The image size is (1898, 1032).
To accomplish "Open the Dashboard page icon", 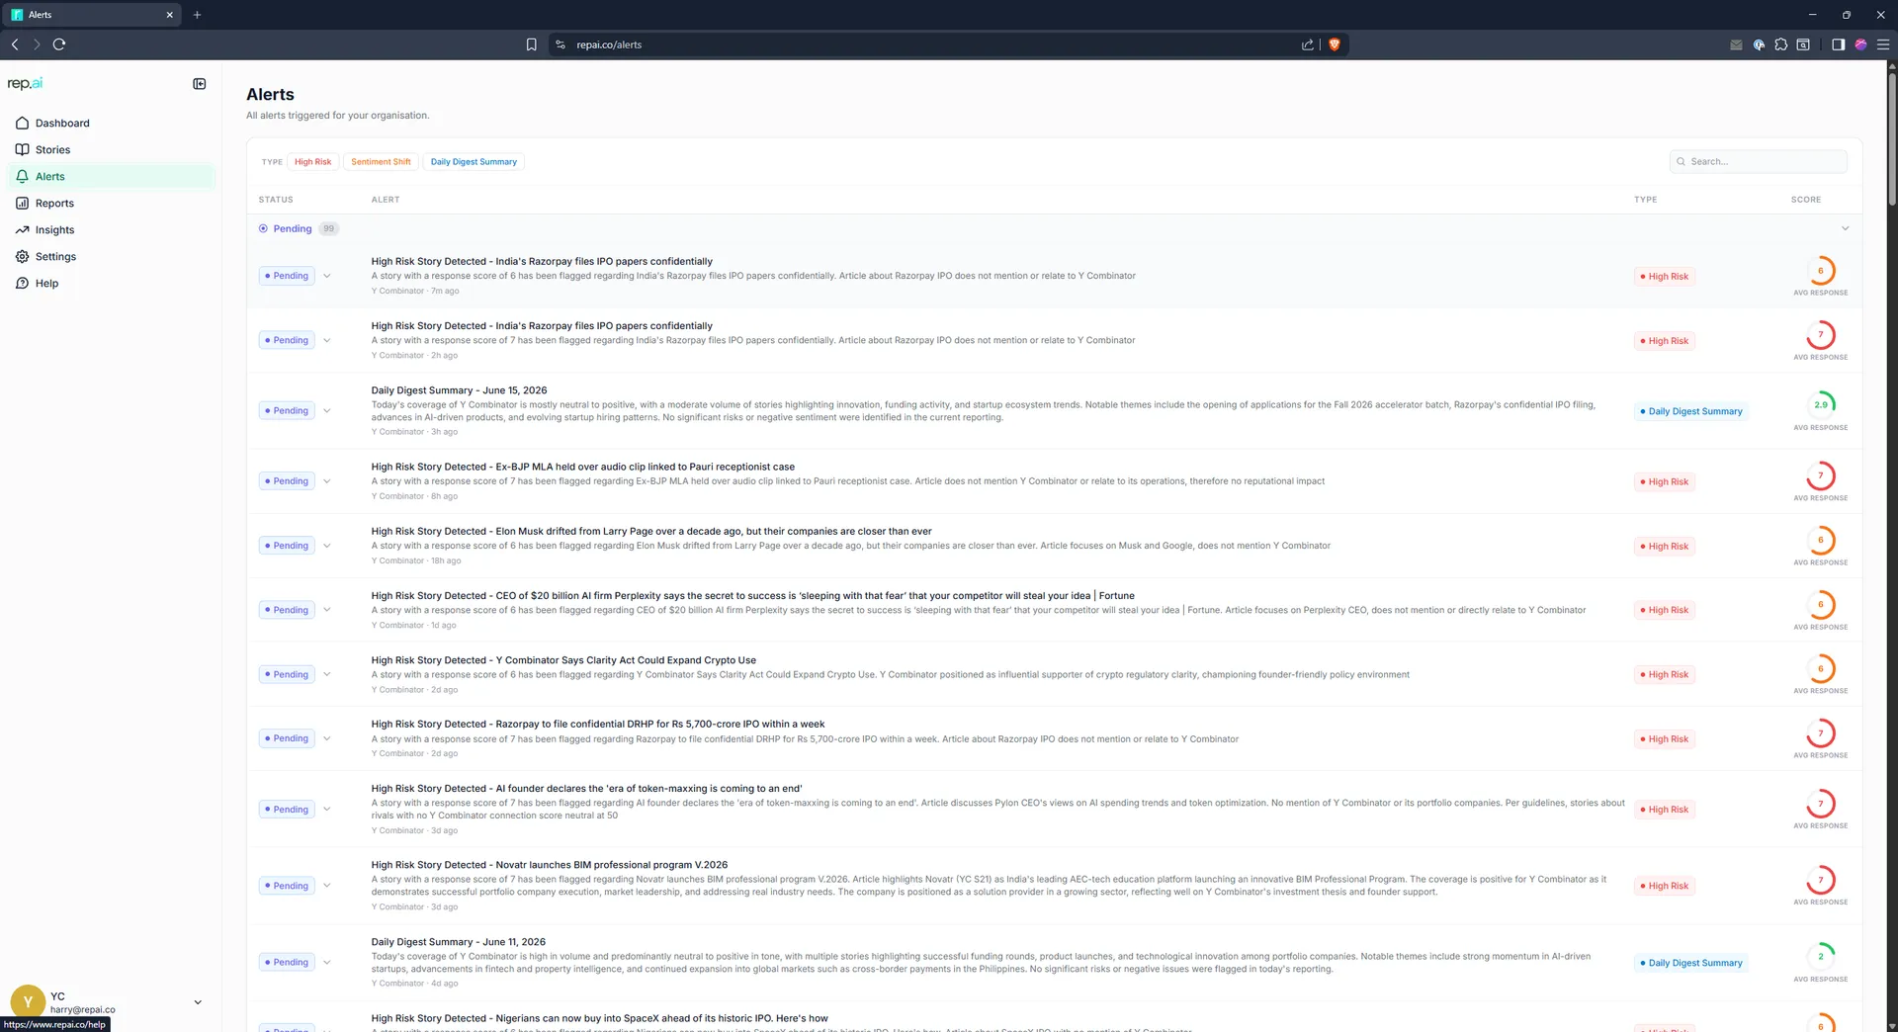I will 22,124.
